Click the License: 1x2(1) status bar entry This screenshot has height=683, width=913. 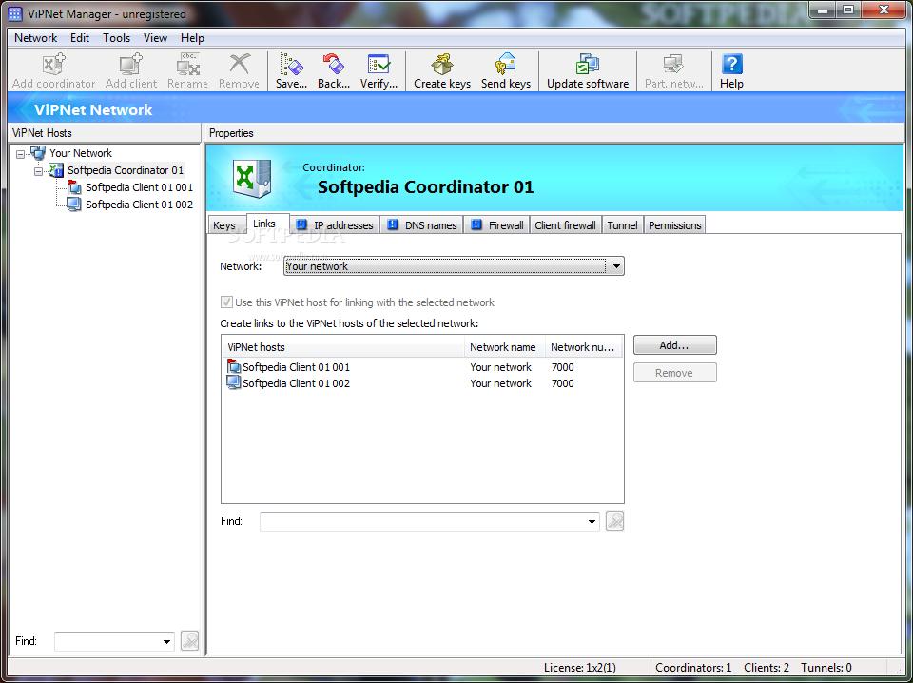tap(580, 667)
